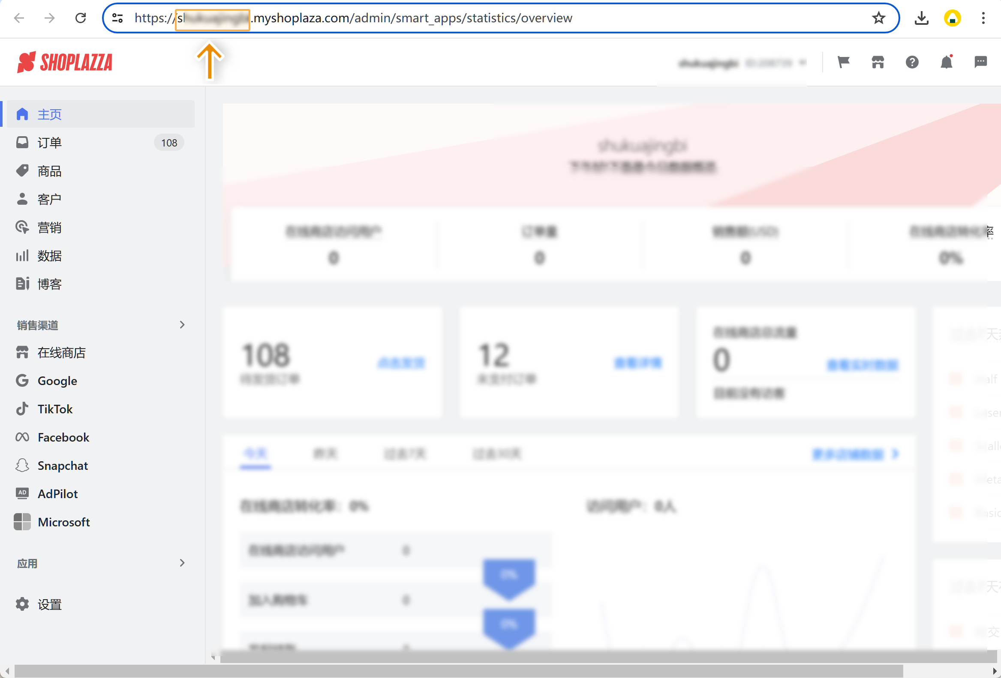The image size is (1001, 678).
Task: Open the store account dropdown in header
Action: tap(742, 63)
